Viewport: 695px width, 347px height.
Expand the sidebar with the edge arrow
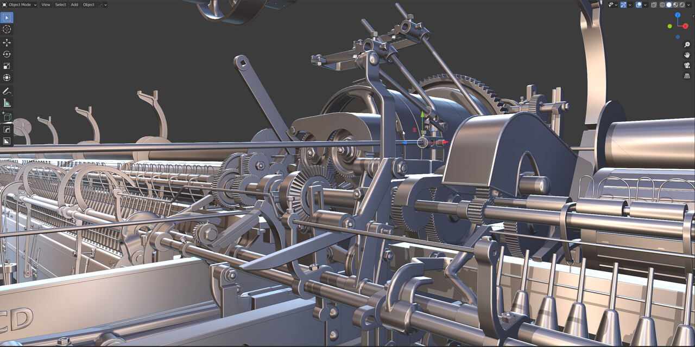[x=693, y=16]
